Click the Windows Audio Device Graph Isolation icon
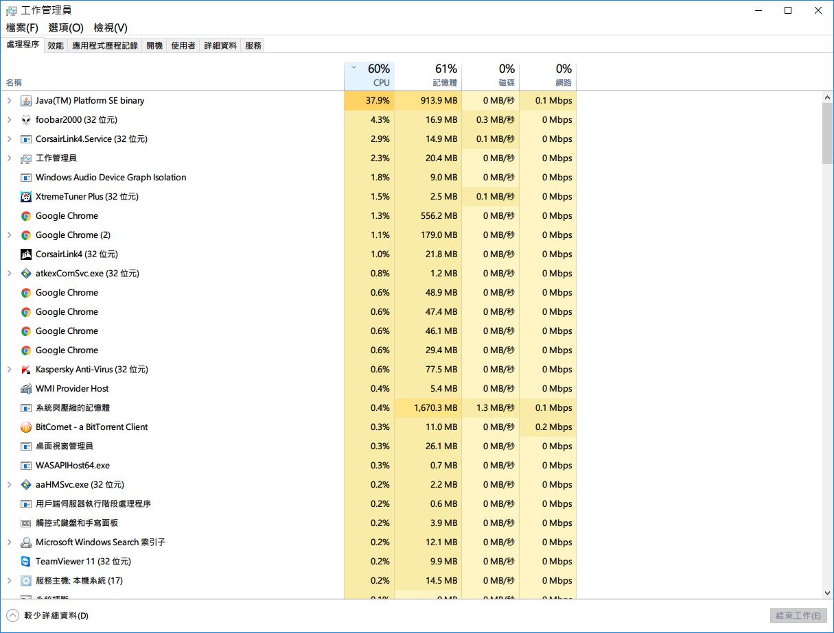834x633 pixels. pyautogui.click(x=26, y=178)
